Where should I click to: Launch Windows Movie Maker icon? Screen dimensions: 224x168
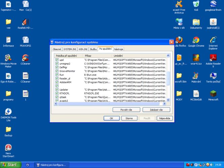pyautogui.click(x=8, y=61)
